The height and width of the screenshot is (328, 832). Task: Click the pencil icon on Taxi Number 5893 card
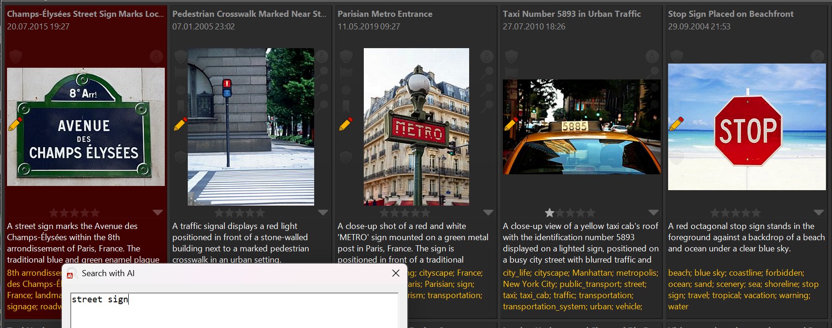(x=511, y=124)
